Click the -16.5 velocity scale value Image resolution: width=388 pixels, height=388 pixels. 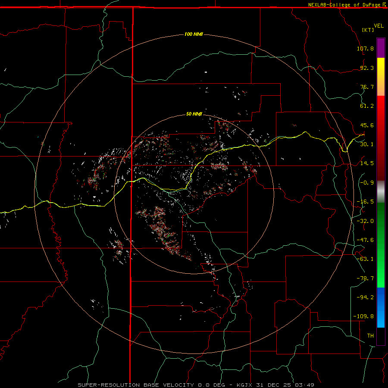point(365,202)
